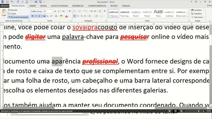Justify text alignment

coord(85,16)
